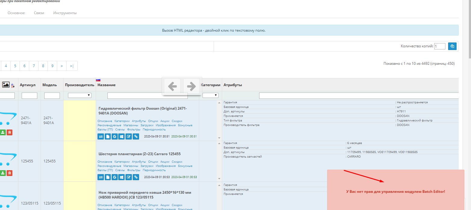Screen dimensions: 471x210
Task: Open Магазины link for Carraro 125455 product
Action: point(131,166)
